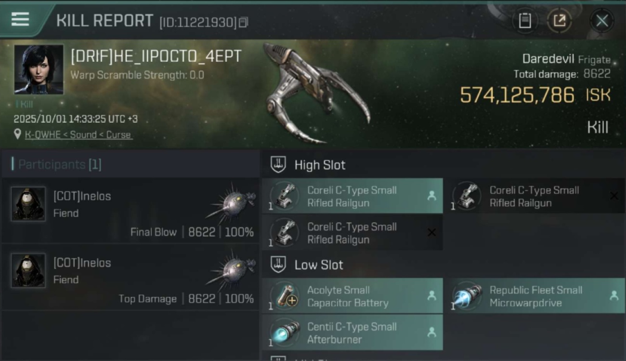Viewport: 626px width, 361px height.
Task: Open K-QWHE < Sound < Curse location link
Action: [x=78, y=135]
